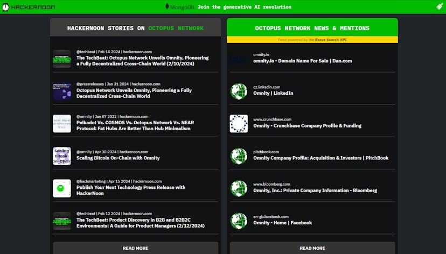Click globe icon beside Omnity LinkedIn result

[239, 91]
